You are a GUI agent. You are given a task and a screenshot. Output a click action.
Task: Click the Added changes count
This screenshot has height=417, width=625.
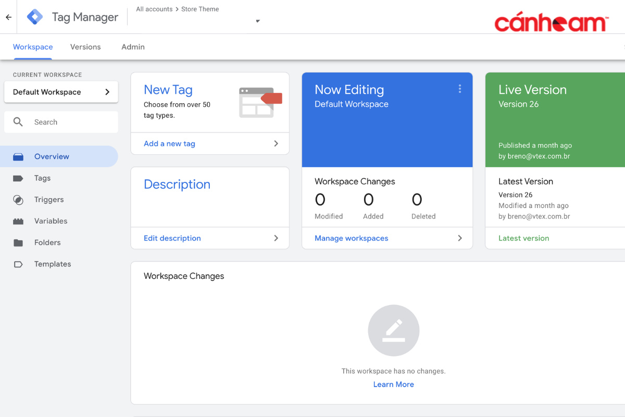pos(369,200)
